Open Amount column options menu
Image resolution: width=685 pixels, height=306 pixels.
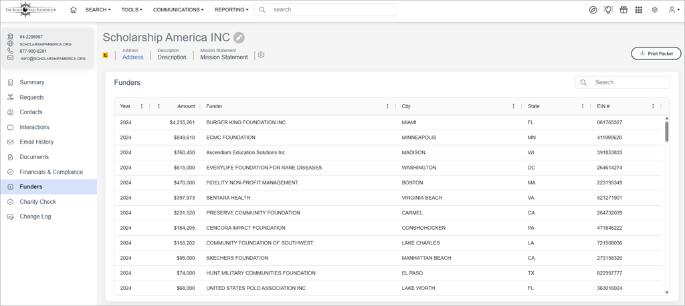point(159,106)
